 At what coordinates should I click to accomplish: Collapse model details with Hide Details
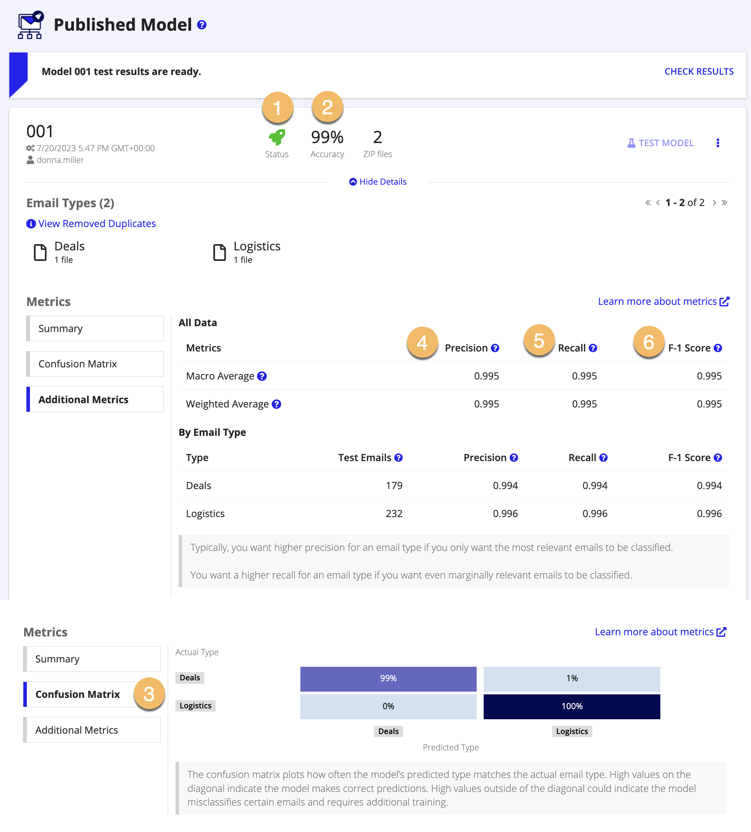coord(377,182)
